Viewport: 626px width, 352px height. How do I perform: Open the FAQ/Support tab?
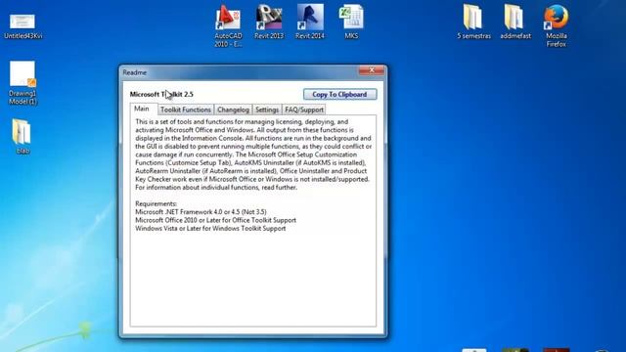(304, 110)
